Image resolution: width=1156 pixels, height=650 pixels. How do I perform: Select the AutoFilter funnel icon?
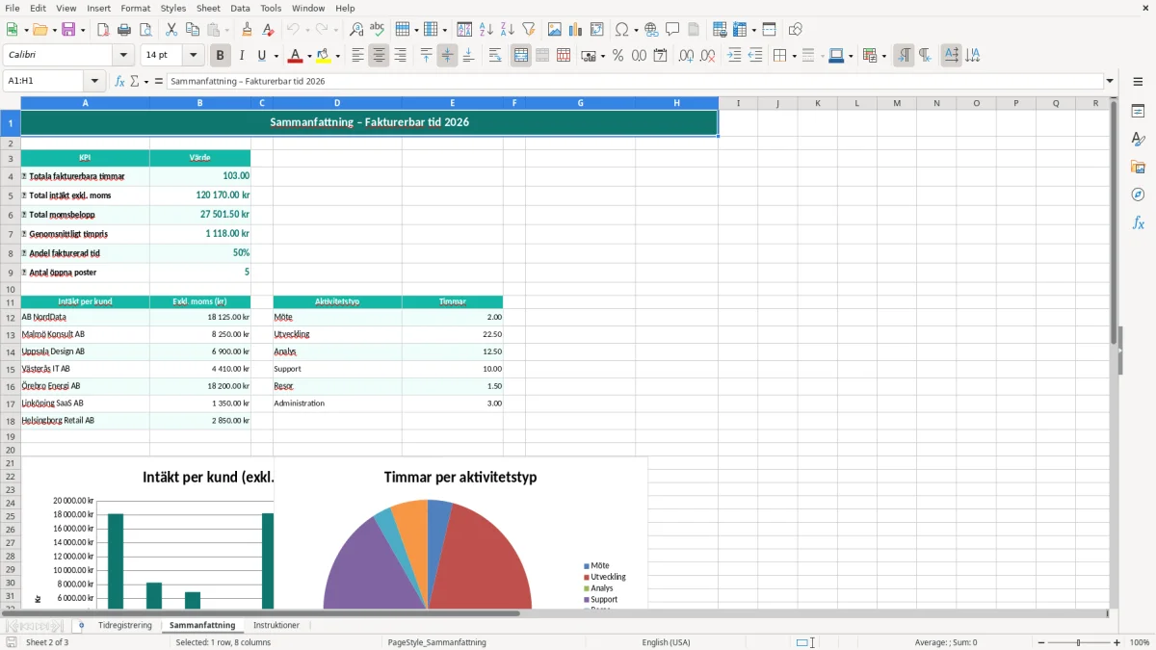tap(528, 30)
